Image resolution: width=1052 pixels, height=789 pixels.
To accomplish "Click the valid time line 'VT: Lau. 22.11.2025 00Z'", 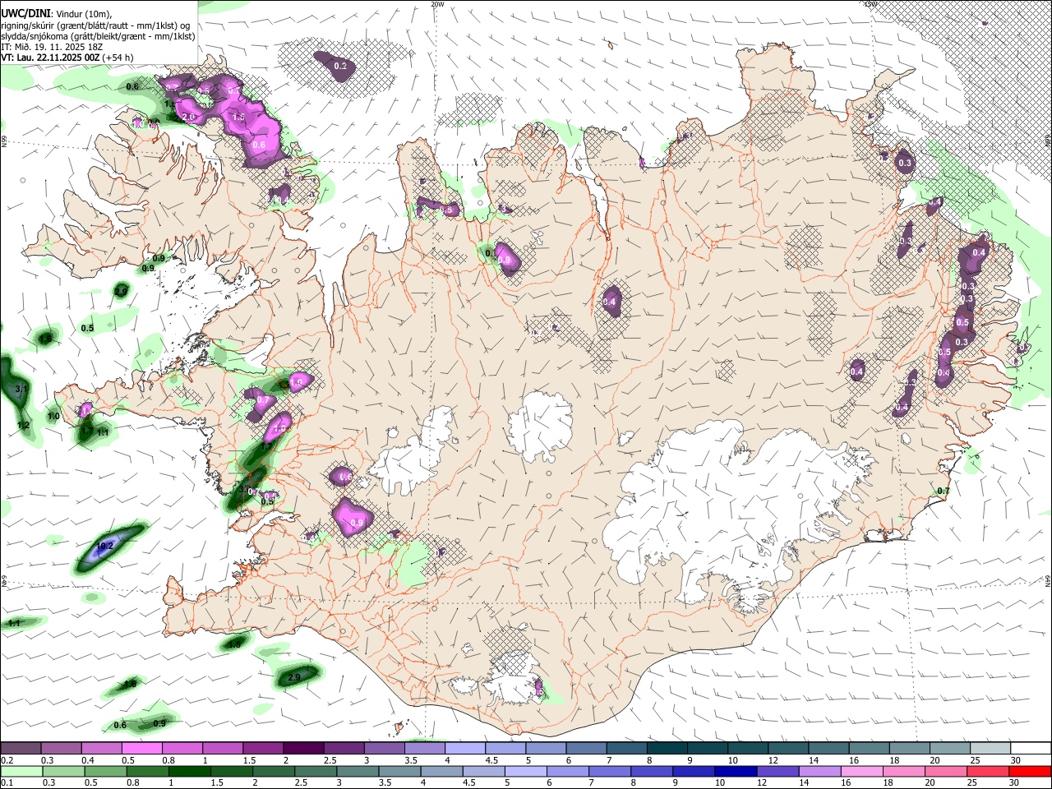I will pyautogui.click(x=50, y=58).
